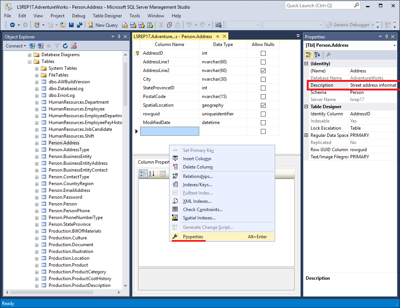Uncheck Allow Nulls for SpatialLocation
This screenshot has height=308, width=400.
point(263,105)
